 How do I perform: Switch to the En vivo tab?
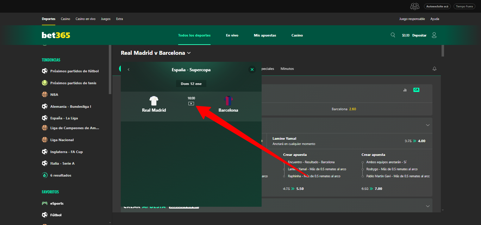[232, 35]
